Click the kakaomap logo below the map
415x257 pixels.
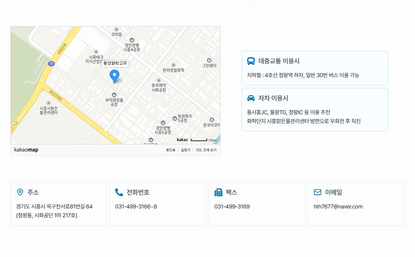coord(26,150)
